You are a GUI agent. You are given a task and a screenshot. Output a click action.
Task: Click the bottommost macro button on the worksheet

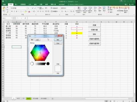94,43
